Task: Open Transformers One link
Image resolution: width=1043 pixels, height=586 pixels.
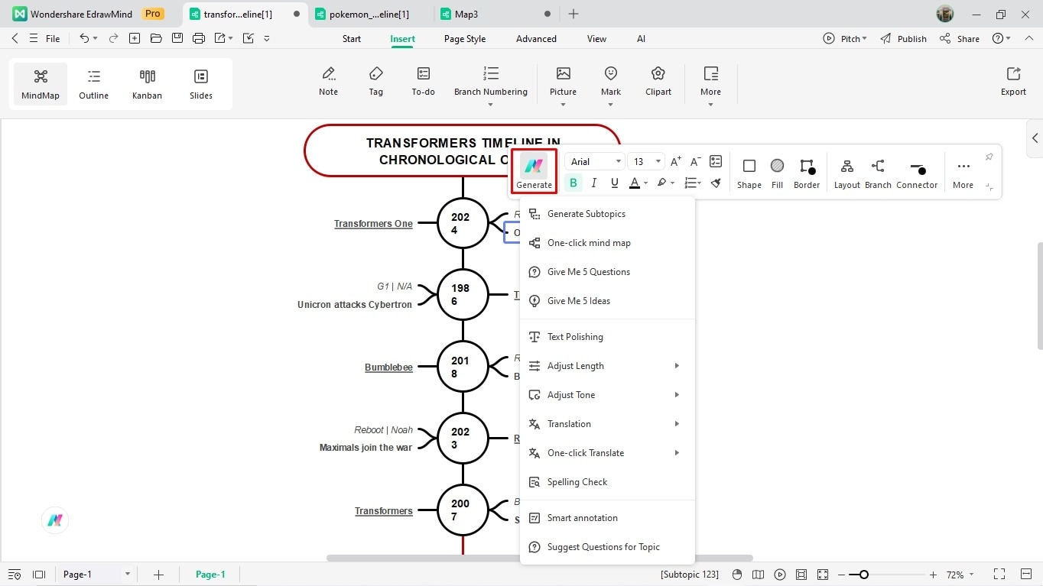Action: [373, 224]
